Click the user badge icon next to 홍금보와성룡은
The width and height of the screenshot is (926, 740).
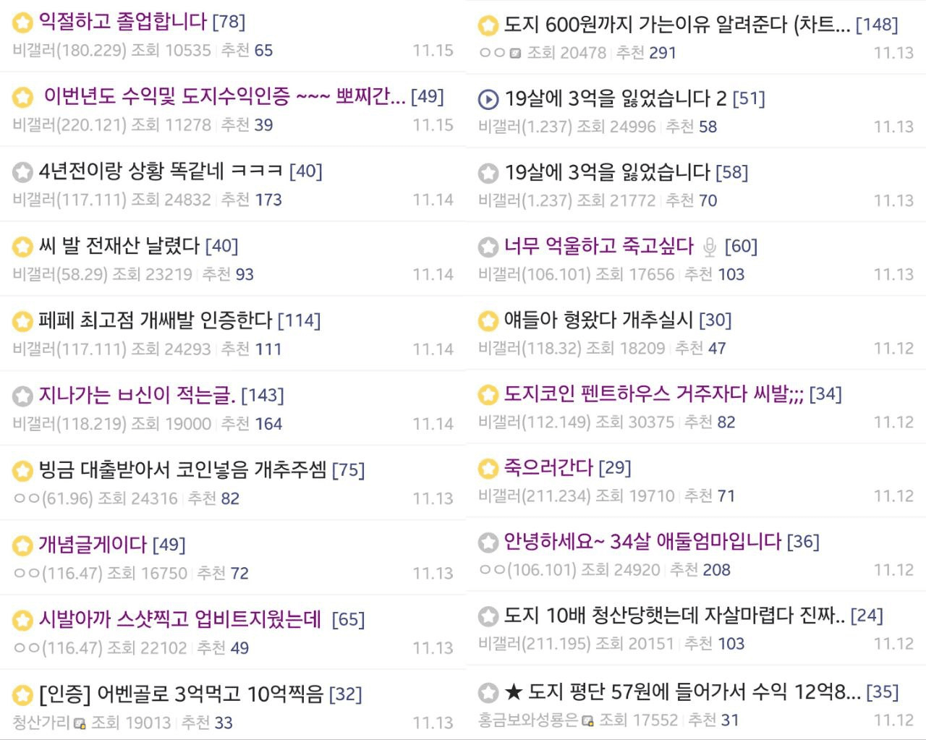pyautogui.click(x=587, y=720)
